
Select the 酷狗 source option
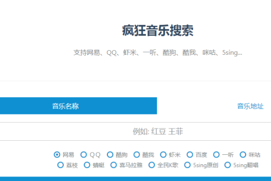point(110,155)
